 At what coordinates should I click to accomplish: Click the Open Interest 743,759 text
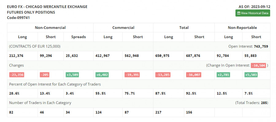tap(248, 46)
